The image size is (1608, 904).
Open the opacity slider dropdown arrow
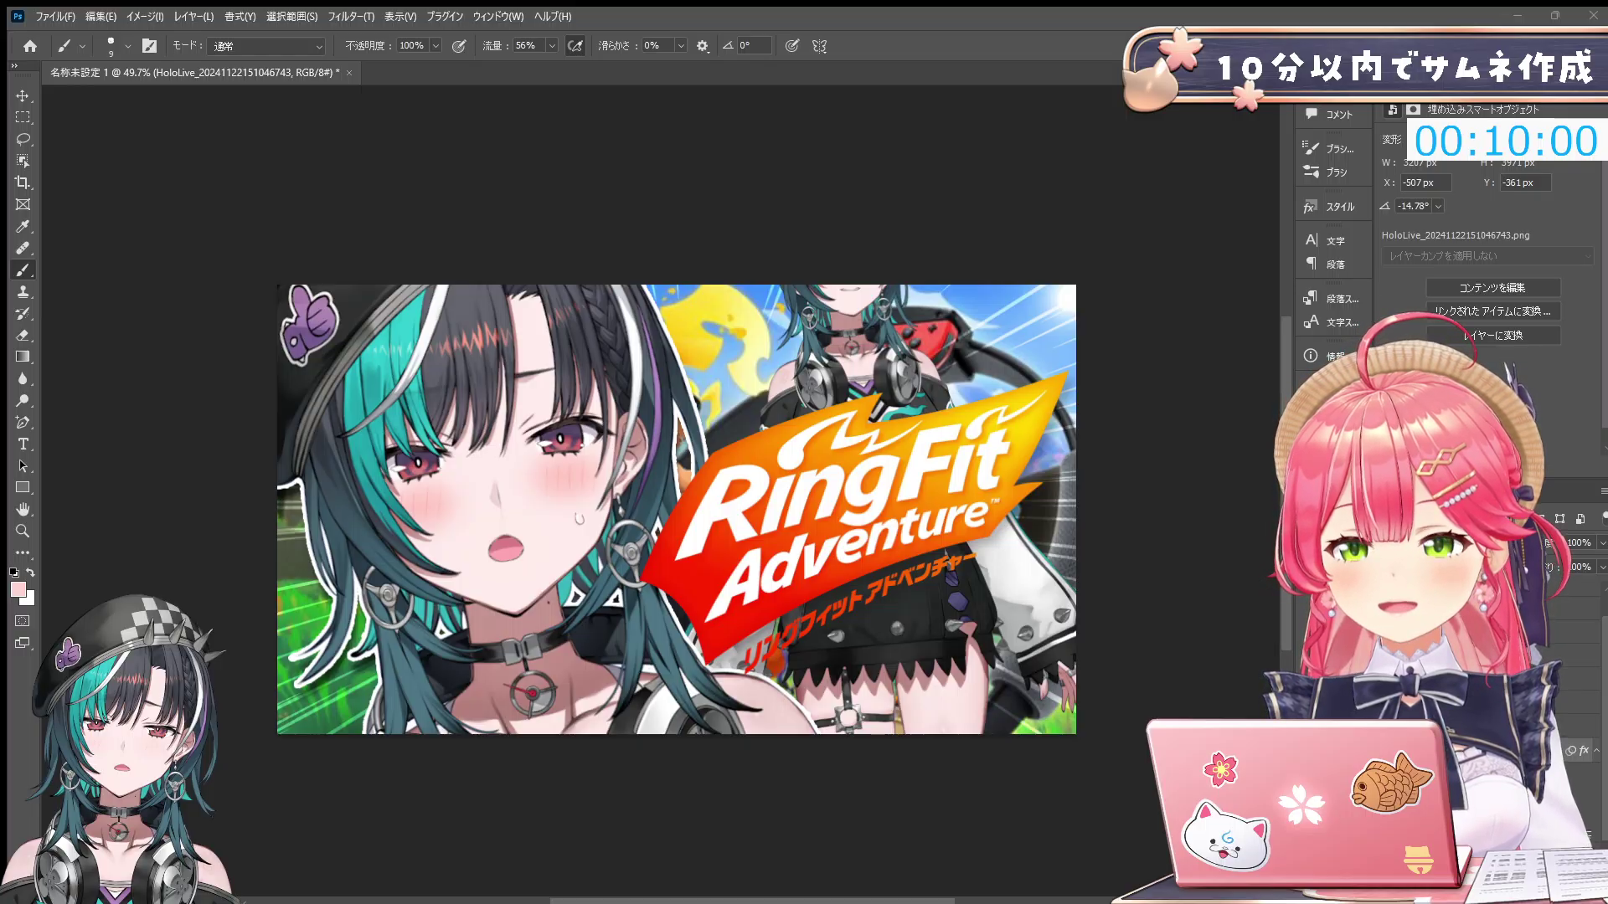(x=435, y=46)
